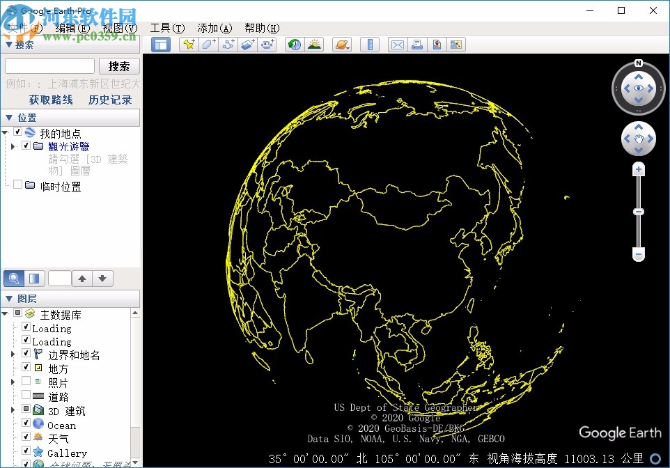Click the email envelope icon
Screen dimensions: 670x468
(x=397, y=45)
